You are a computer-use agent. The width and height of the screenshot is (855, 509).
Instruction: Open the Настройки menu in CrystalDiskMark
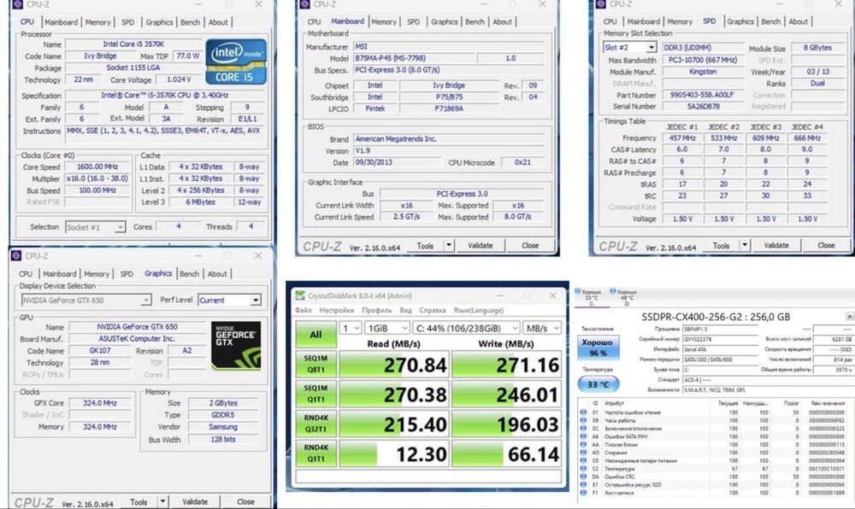pos(336,310)
